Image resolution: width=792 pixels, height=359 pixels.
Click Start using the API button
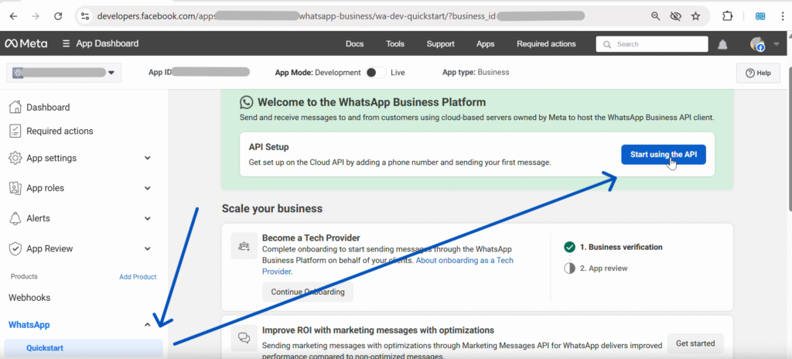tap(663, 155)
